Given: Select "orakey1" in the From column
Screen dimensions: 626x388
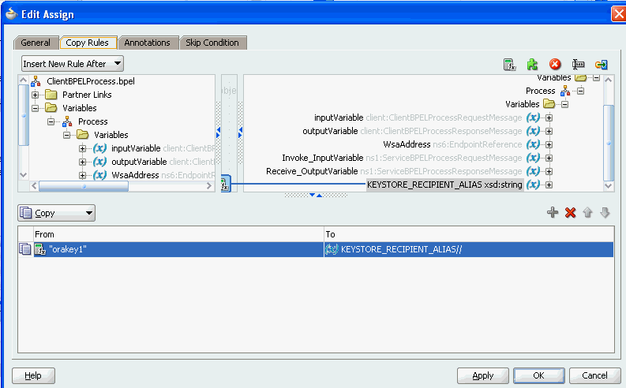Looking at the screenshot, I should [x=68, y=250].
